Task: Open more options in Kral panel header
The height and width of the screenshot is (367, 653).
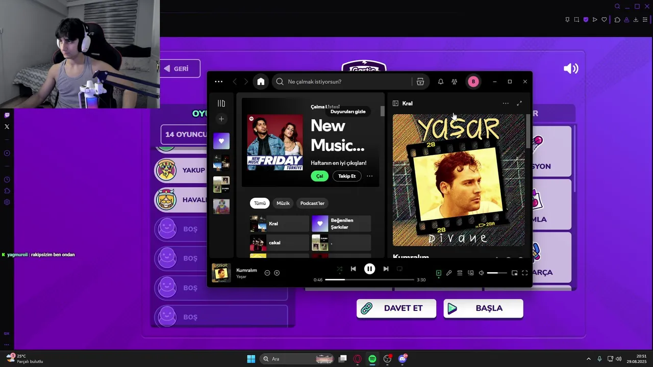Action: [506, 103]
